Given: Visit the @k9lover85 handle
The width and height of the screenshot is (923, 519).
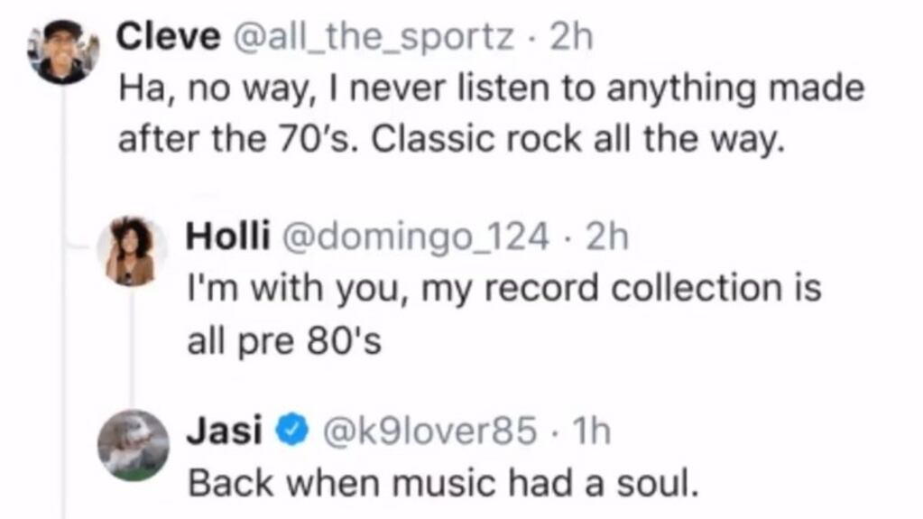Looking at the screenshot, I should [x=430, y=431].
